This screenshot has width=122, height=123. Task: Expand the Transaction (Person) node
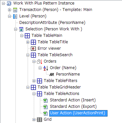(x=10, y=10)
